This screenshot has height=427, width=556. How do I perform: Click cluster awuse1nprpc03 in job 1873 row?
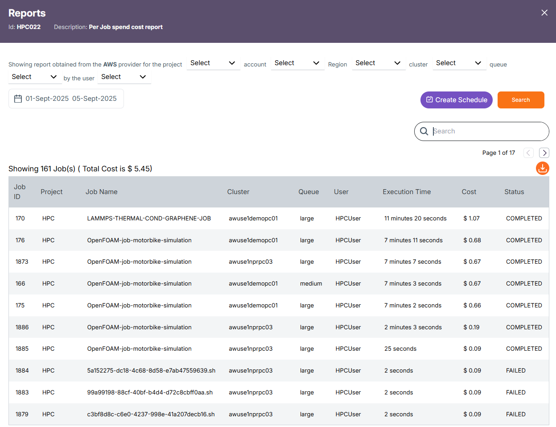click(251, 262)
